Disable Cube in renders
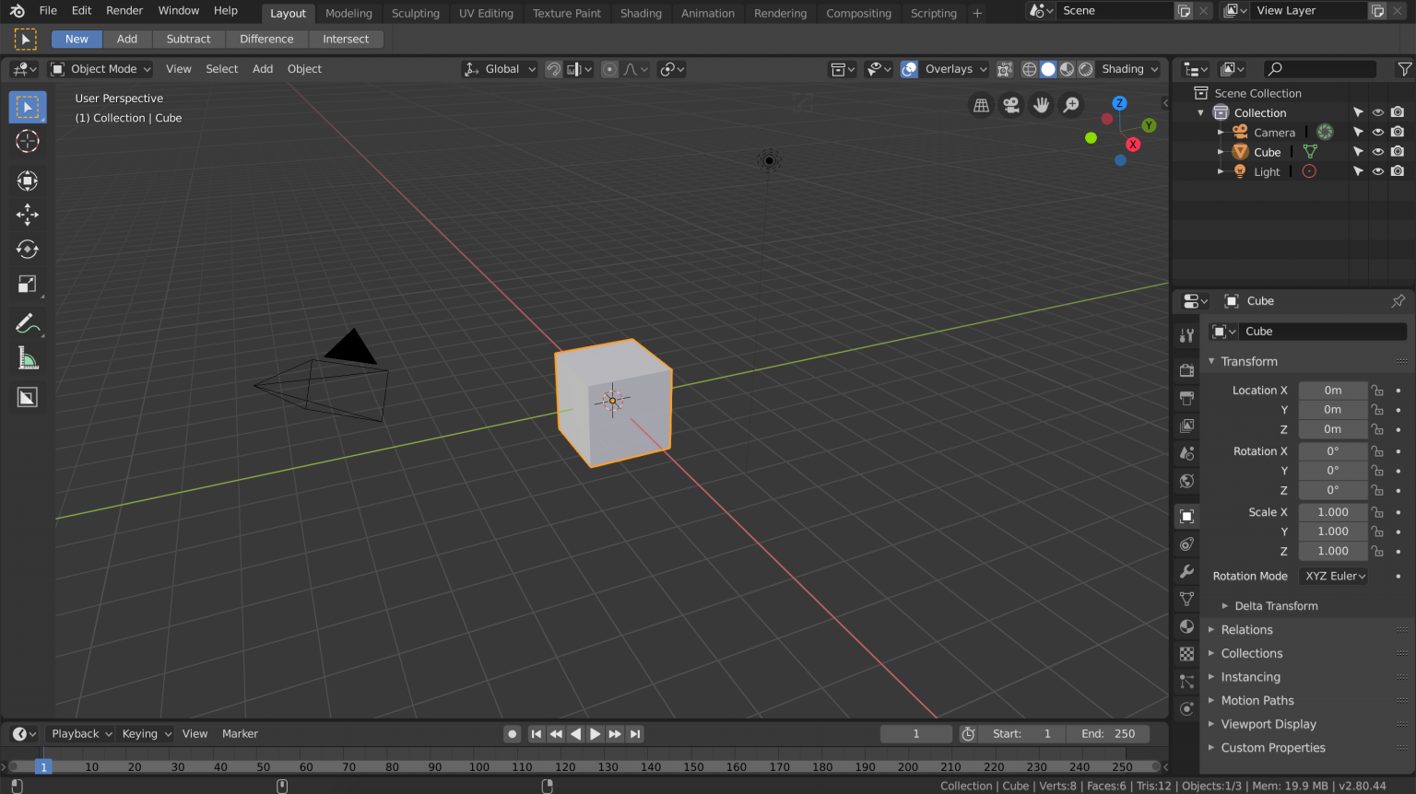 click(1398, 152)
